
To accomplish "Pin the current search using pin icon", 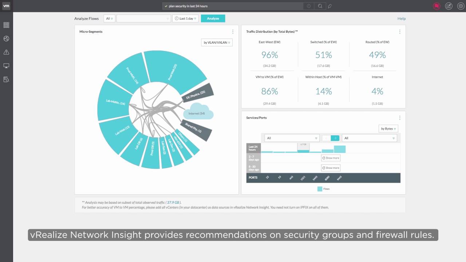I will pos(330,6).
